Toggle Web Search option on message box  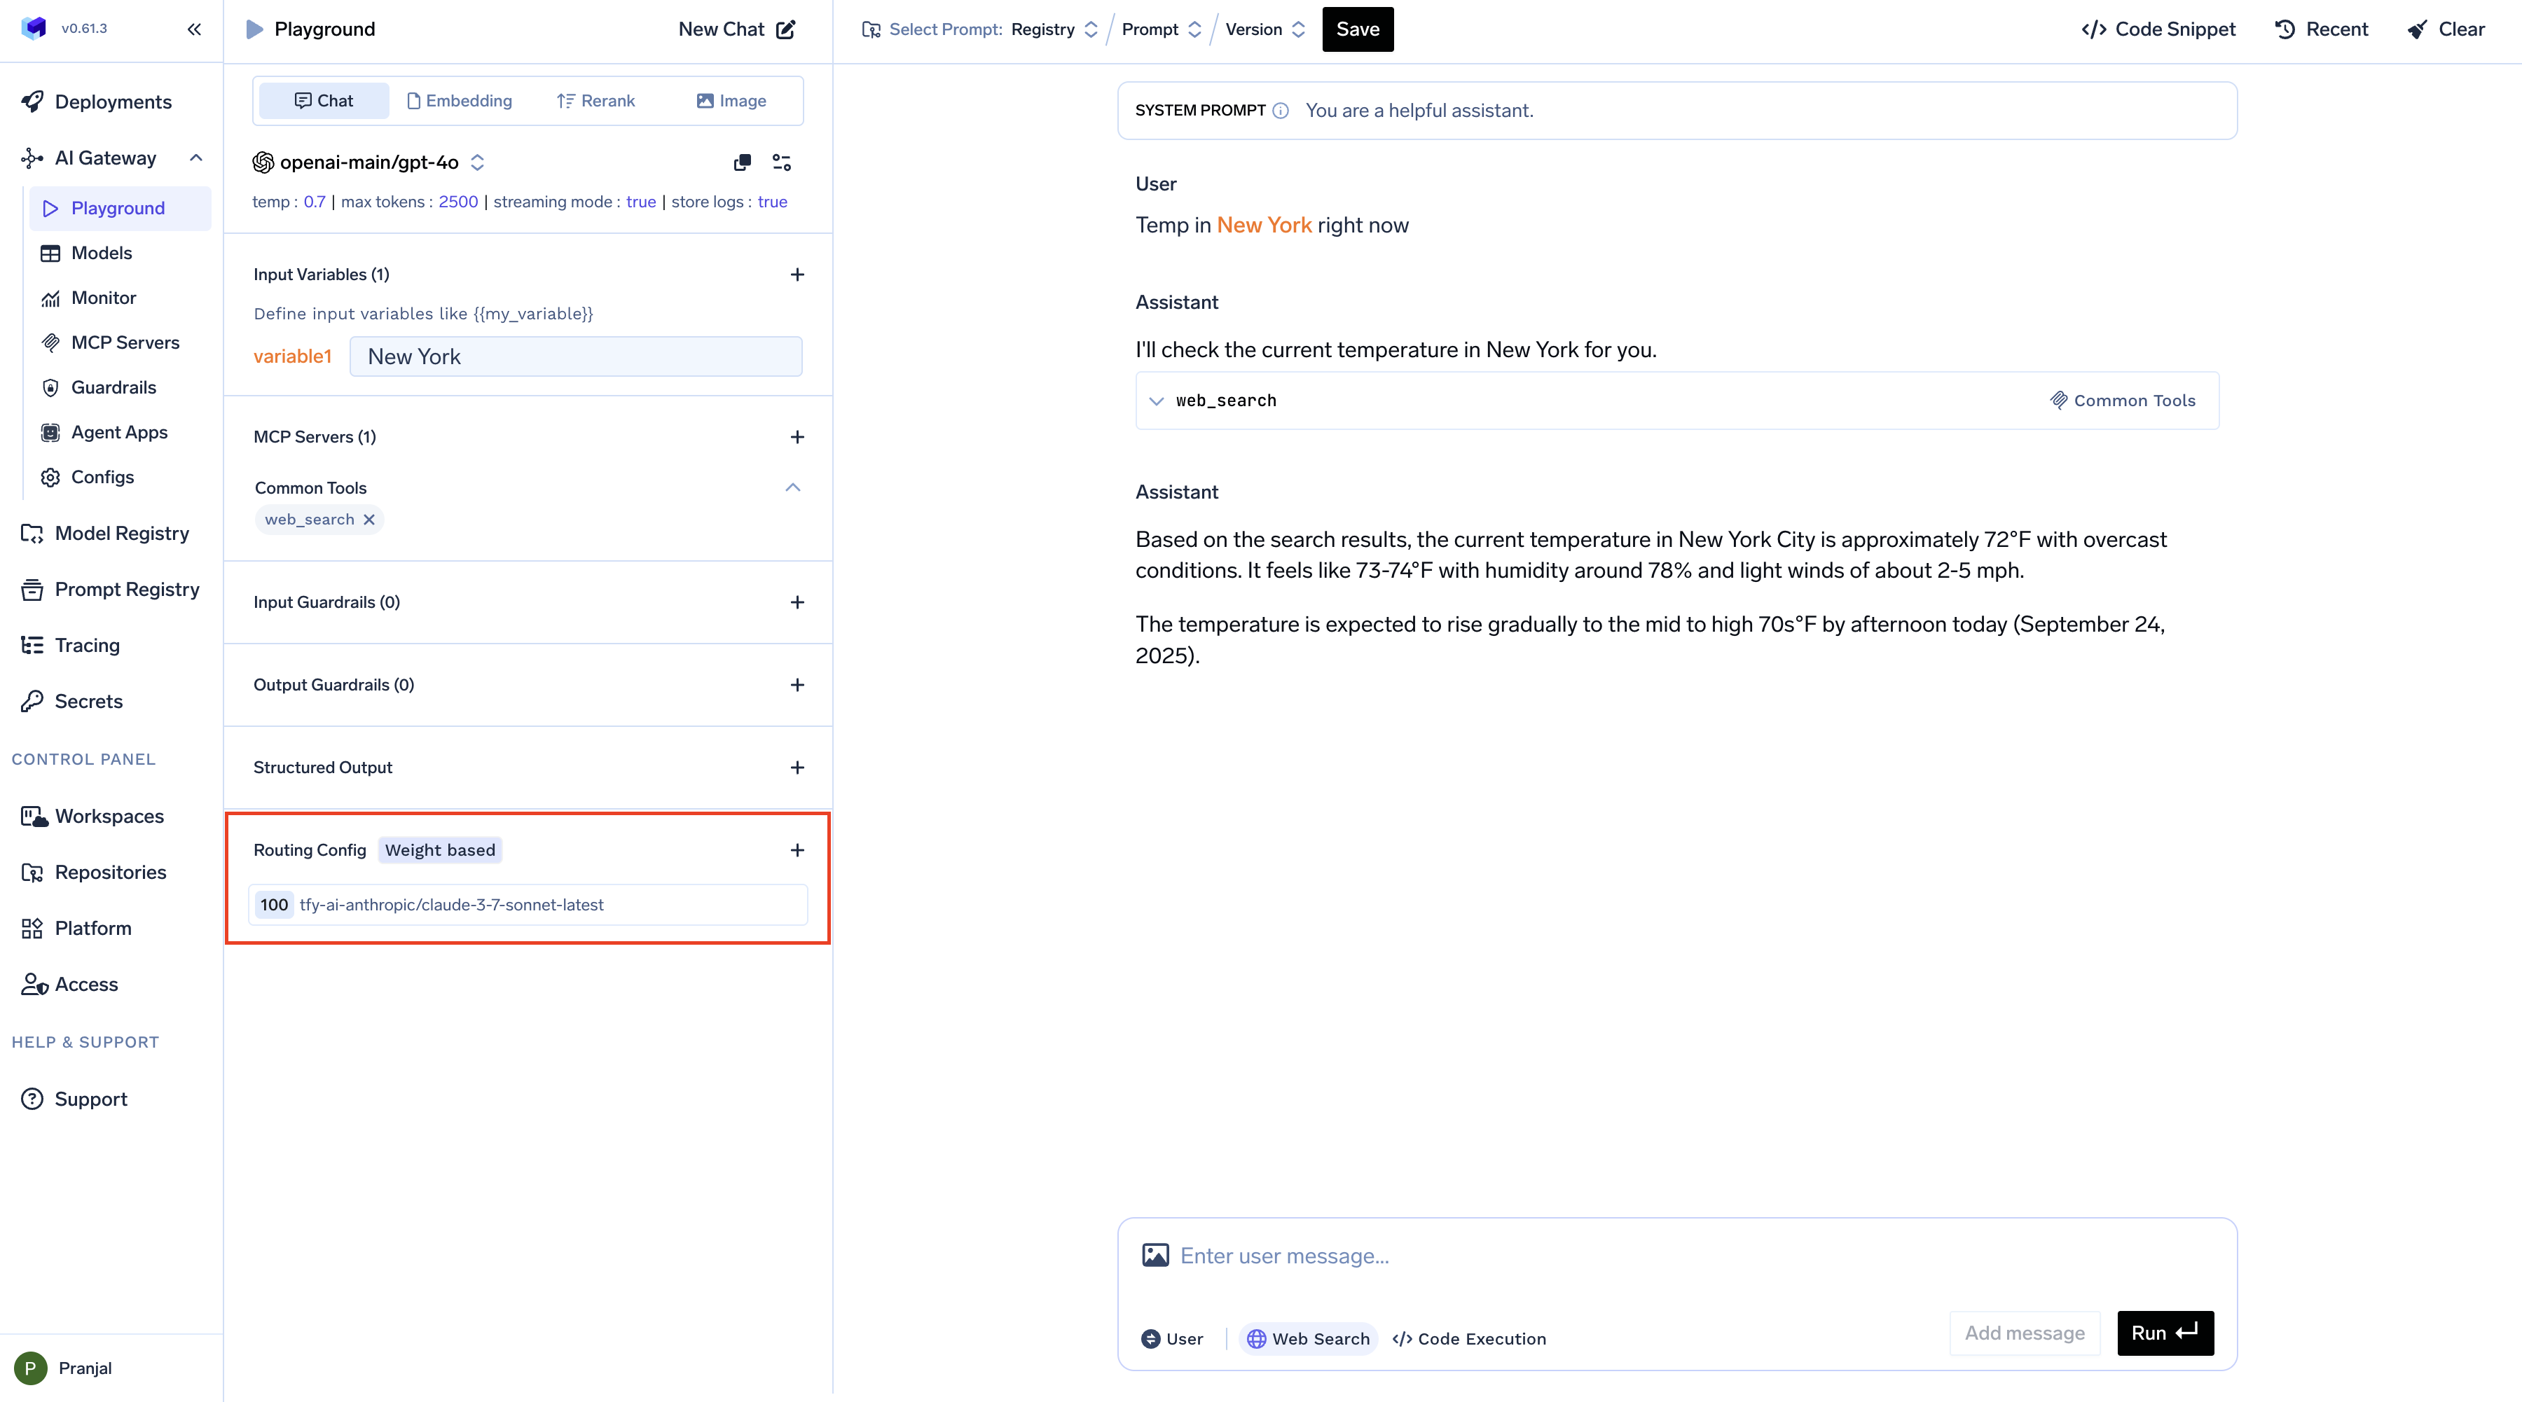click(x=1308, y=1338)
